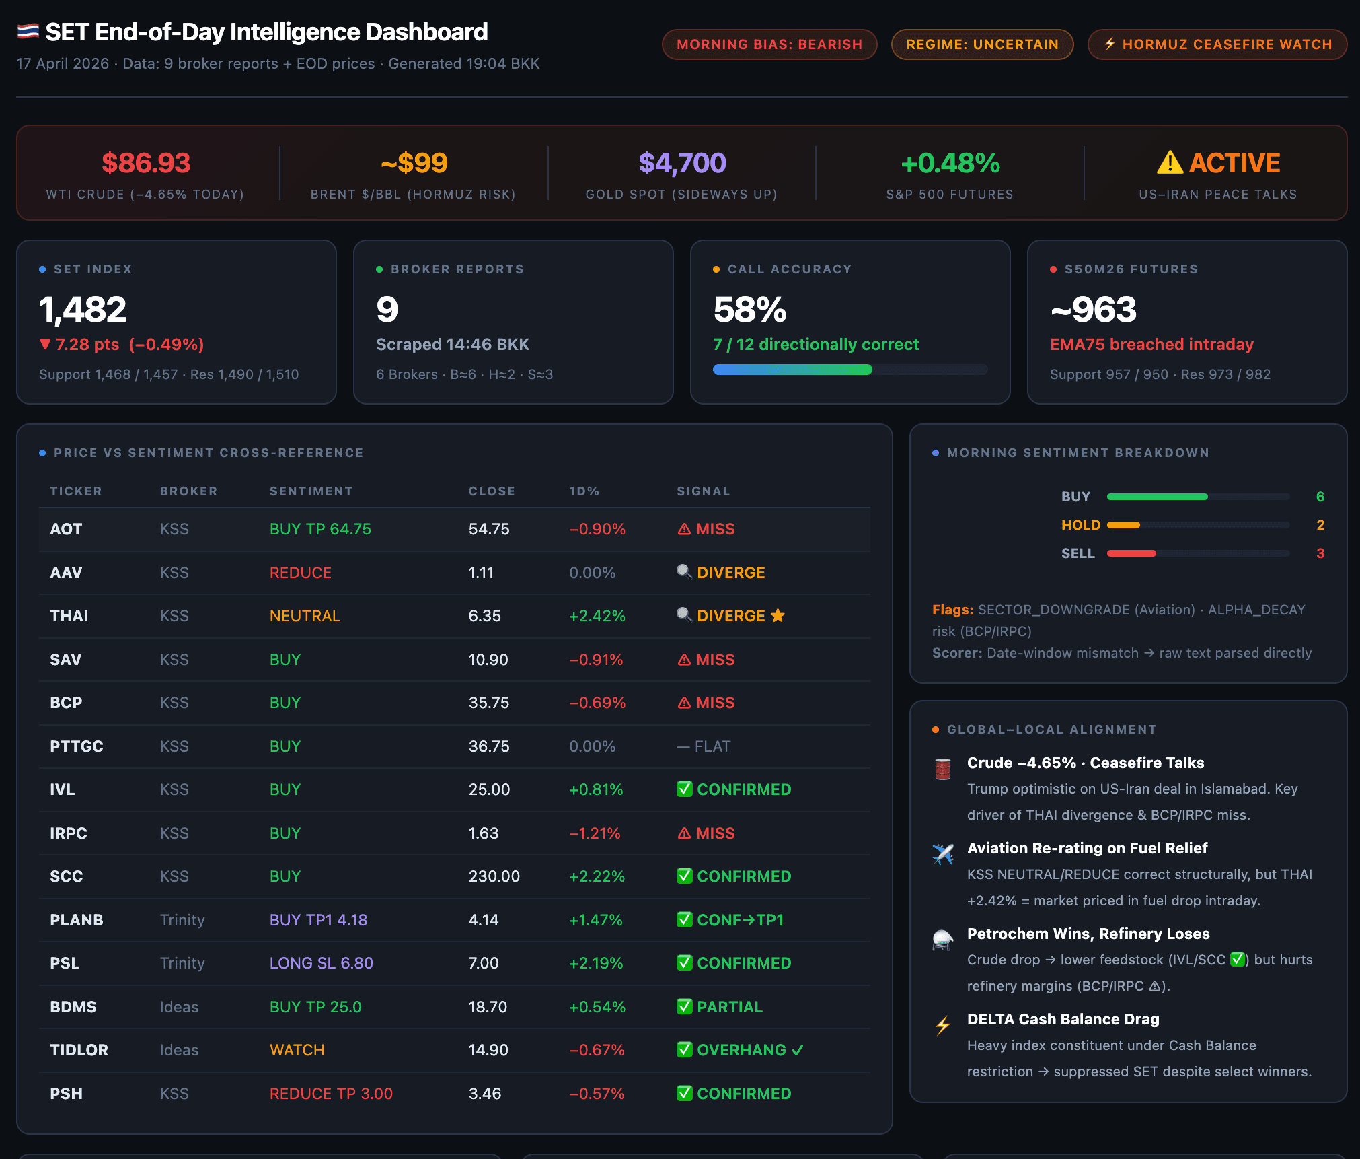This screenshot has height=1159, width=1360.
Task: Click the green check icon in IVL row
Action: (x=685, y=789)
